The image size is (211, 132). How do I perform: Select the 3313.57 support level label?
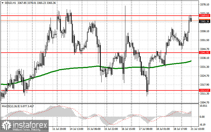[205, 90]
